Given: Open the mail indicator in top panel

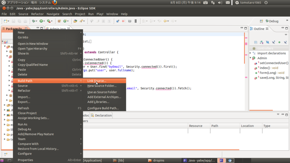Looking at the screenshot, I should pyautogui.click(x=228, y=3).
